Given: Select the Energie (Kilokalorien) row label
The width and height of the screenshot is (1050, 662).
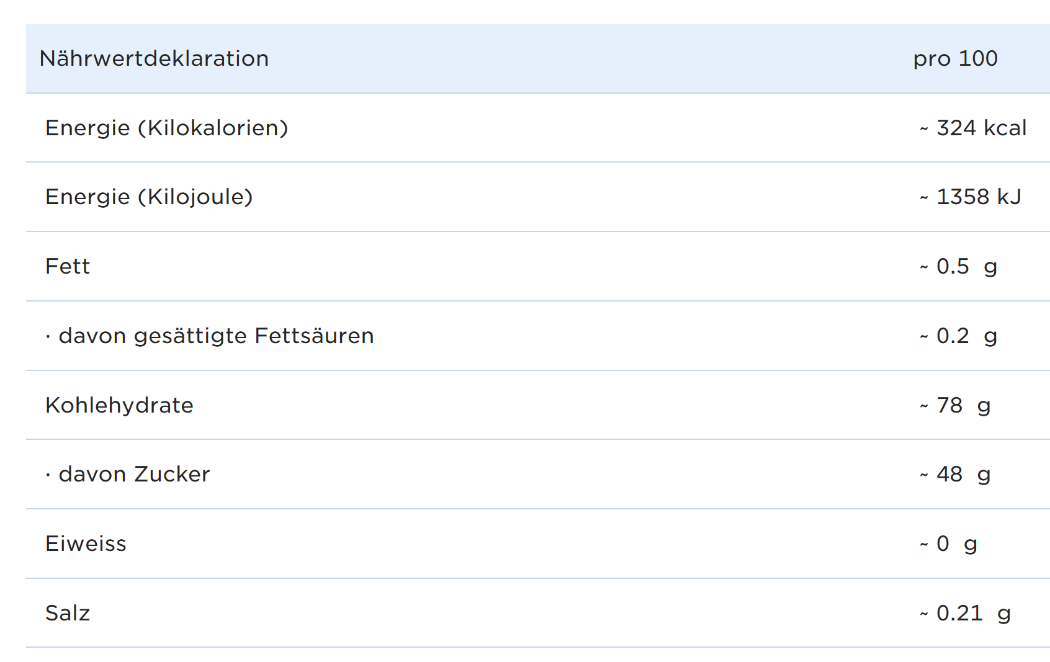Looking at the screenshot, I should click(x=166, y=128).
